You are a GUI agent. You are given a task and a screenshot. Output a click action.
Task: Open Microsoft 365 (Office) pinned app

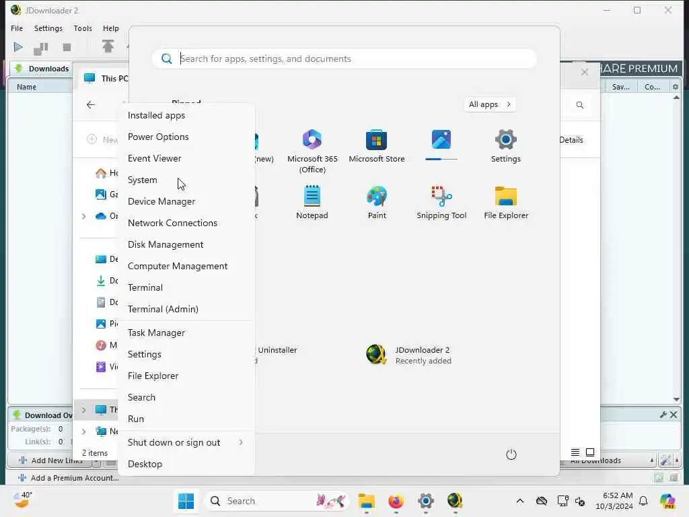[312, 151]
